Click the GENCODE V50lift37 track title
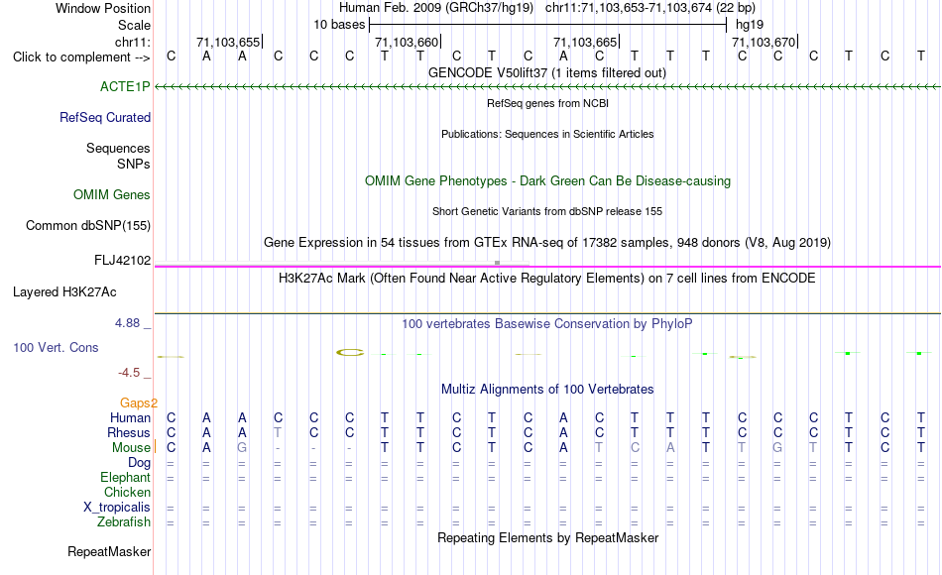The height and width of the screenshot is (575, 942). coord(546,72)
